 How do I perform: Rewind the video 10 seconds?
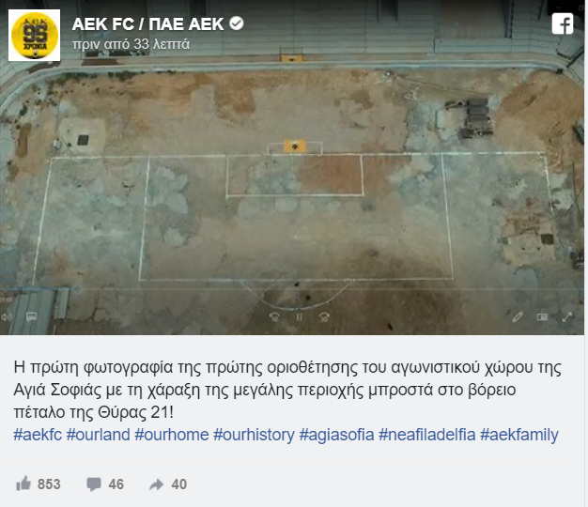pos(274,317)
